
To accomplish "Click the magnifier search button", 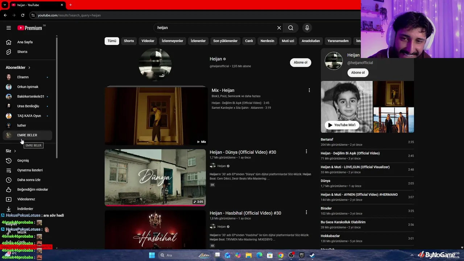I will point(291,28).
